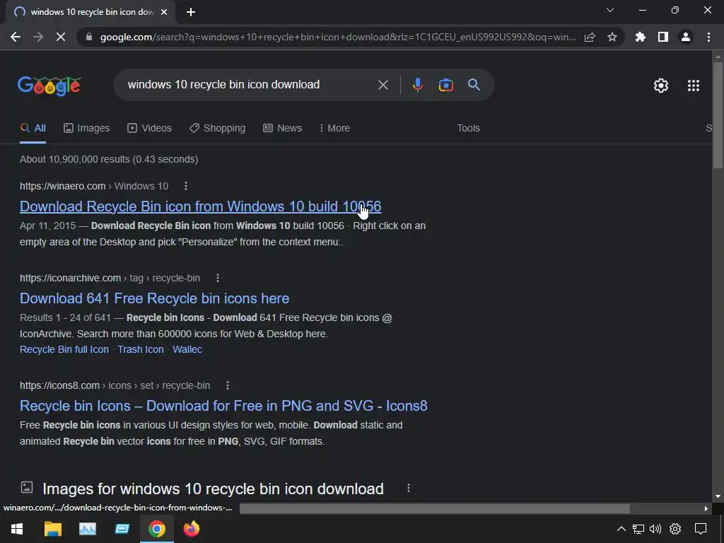Click the Google holiday logo
Screen dimensions: 724x543
pos(49,86)
